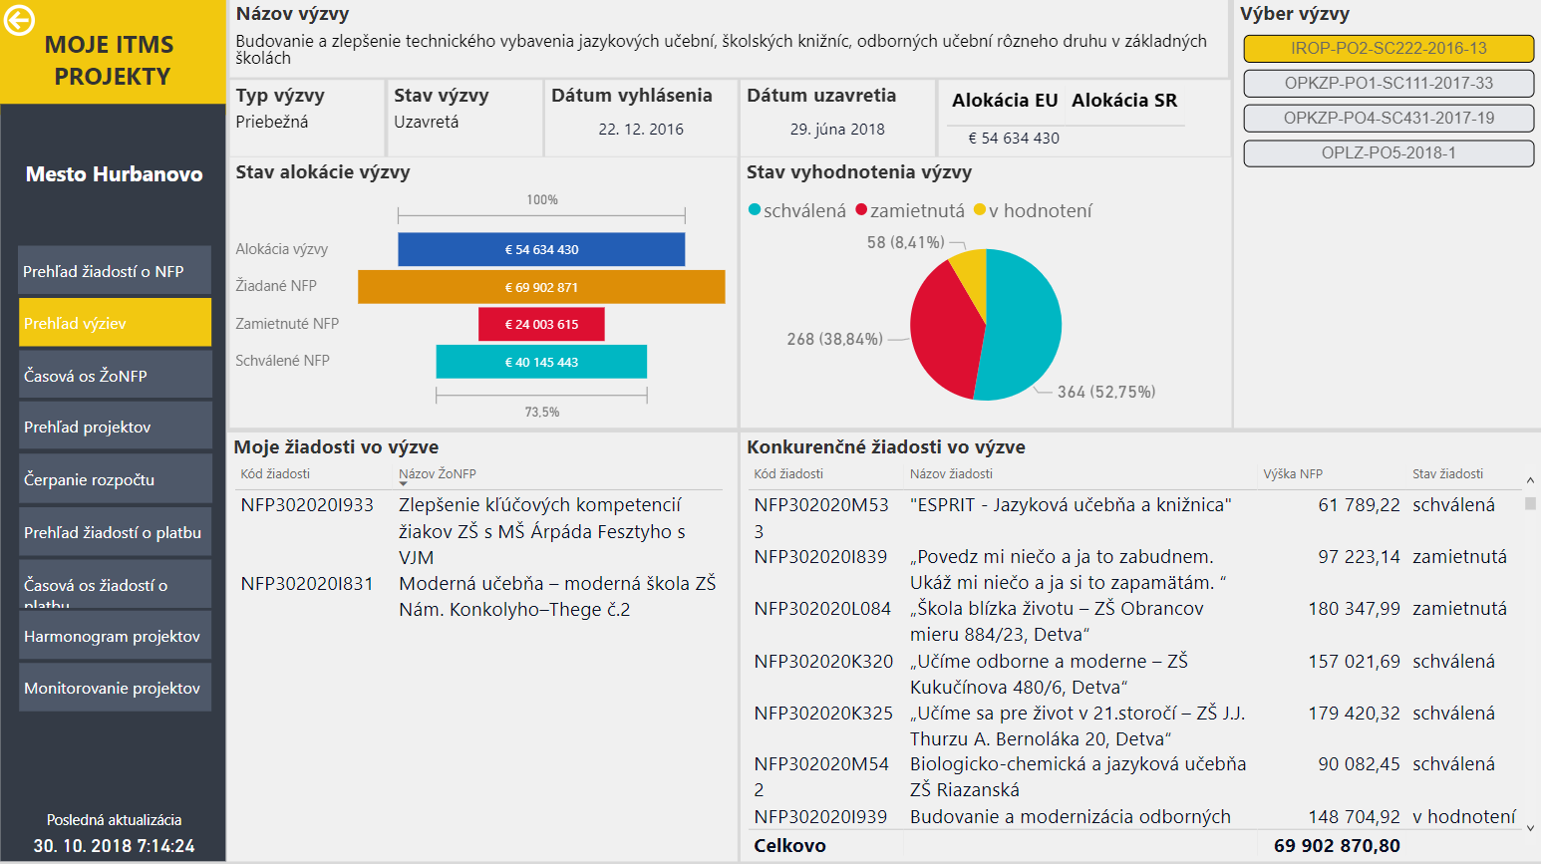Click the teal Schválené NFP bar
1541x864 pixels.
pyautogui.click(x=541, y=362)
